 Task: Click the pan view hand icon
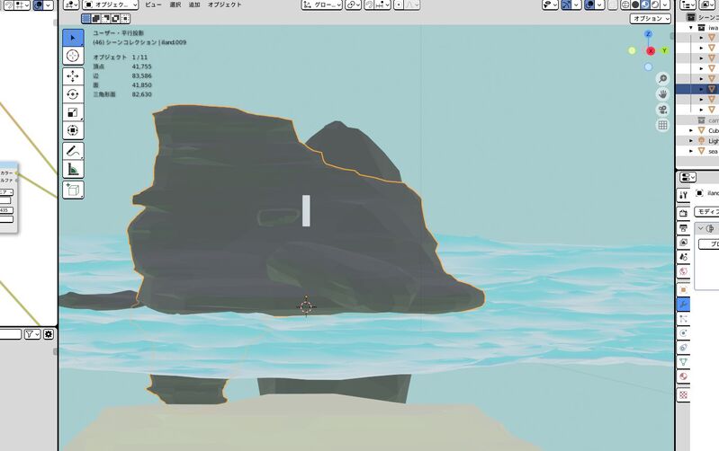(x=662, y=94)
